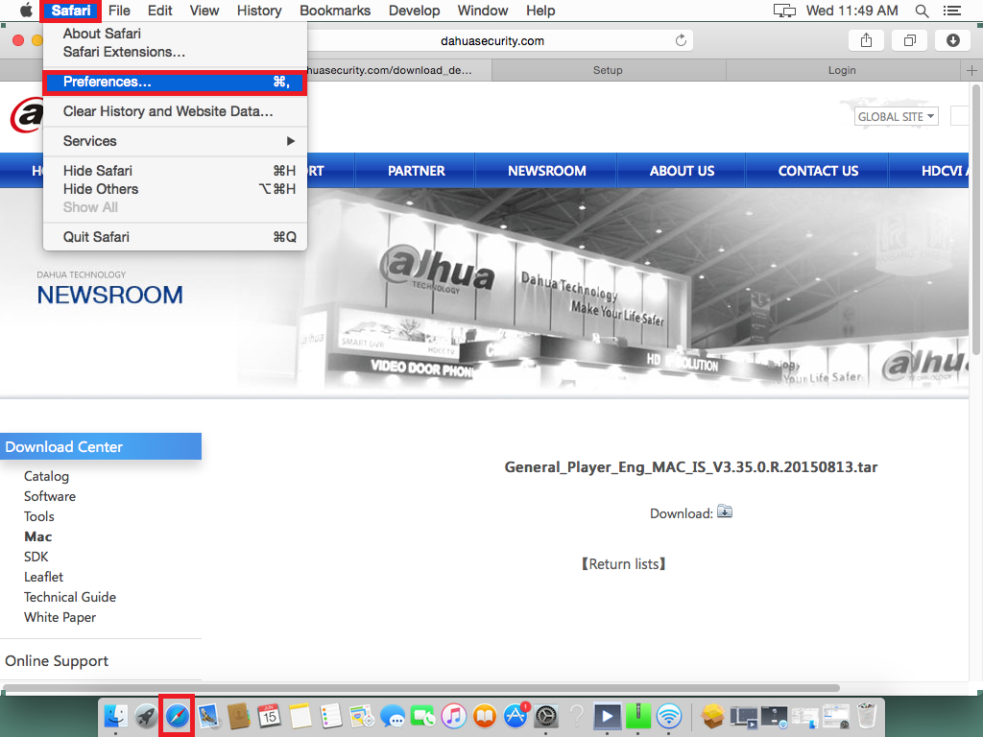Click the AirPlay display icon in menu bar

[x=784, y=11]
